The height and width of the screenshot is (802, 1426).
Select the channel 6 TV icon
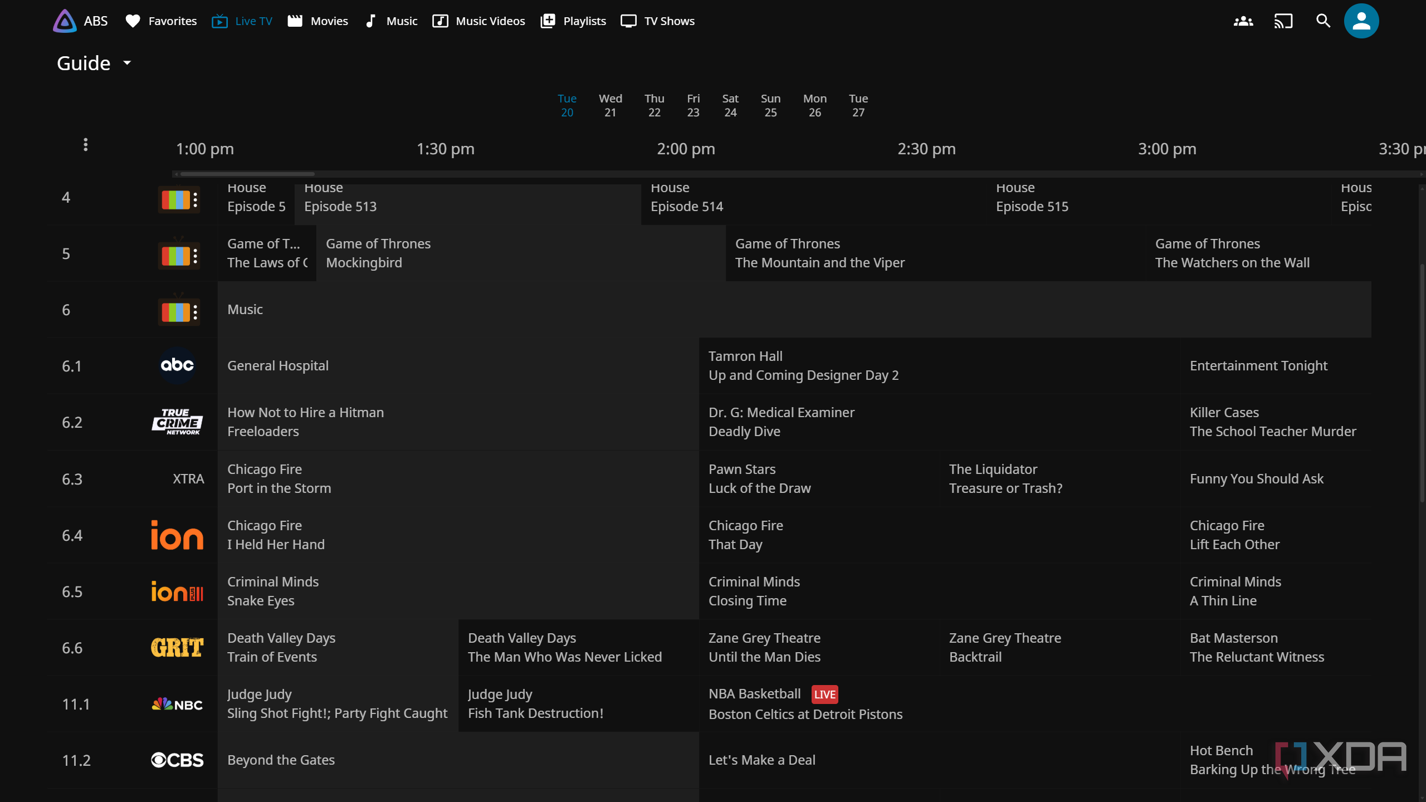coord(178,311)
